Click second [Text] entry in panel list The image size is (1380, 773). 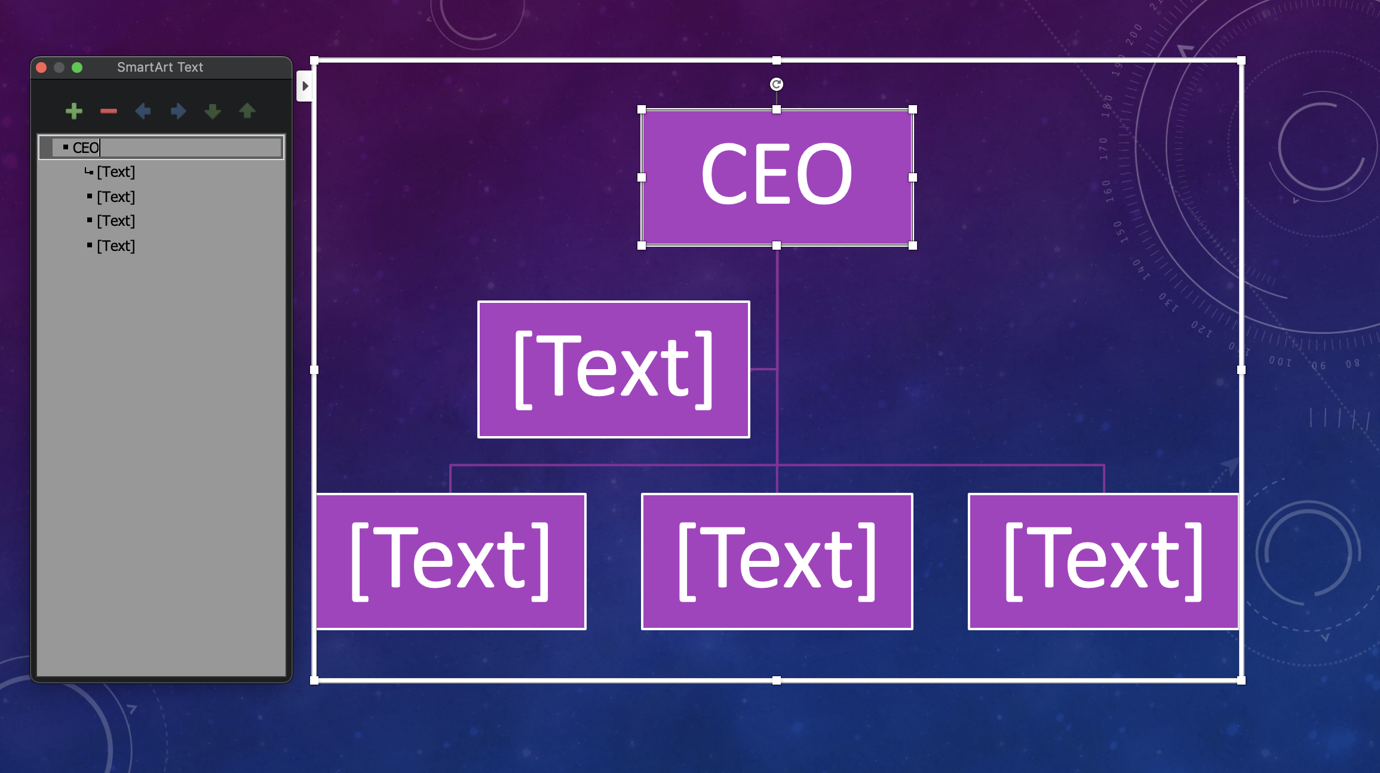[x=114, y=196]
